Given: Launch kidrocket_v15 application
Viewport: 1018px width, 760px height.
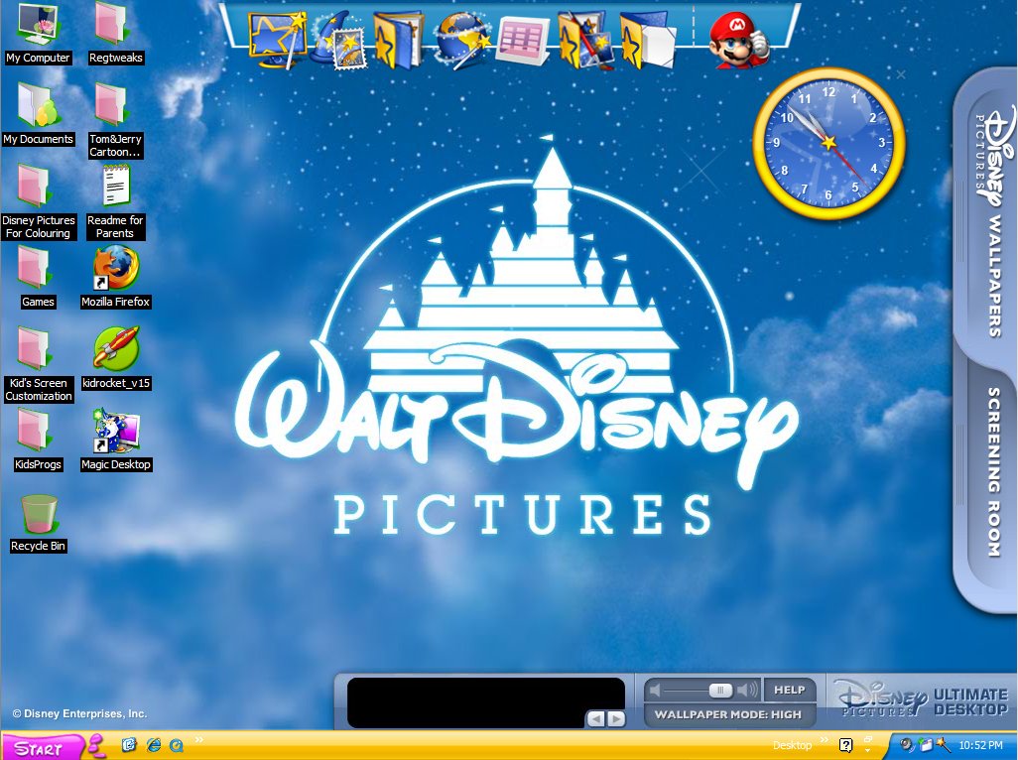Looking at the screenshot, I should [115, 357].
